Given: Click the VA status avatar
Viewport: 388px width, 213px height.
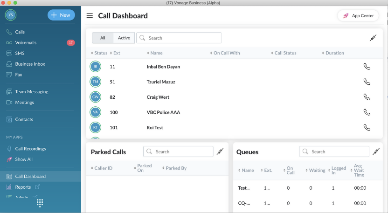Looking at the screenshot, I should [95, 112].
